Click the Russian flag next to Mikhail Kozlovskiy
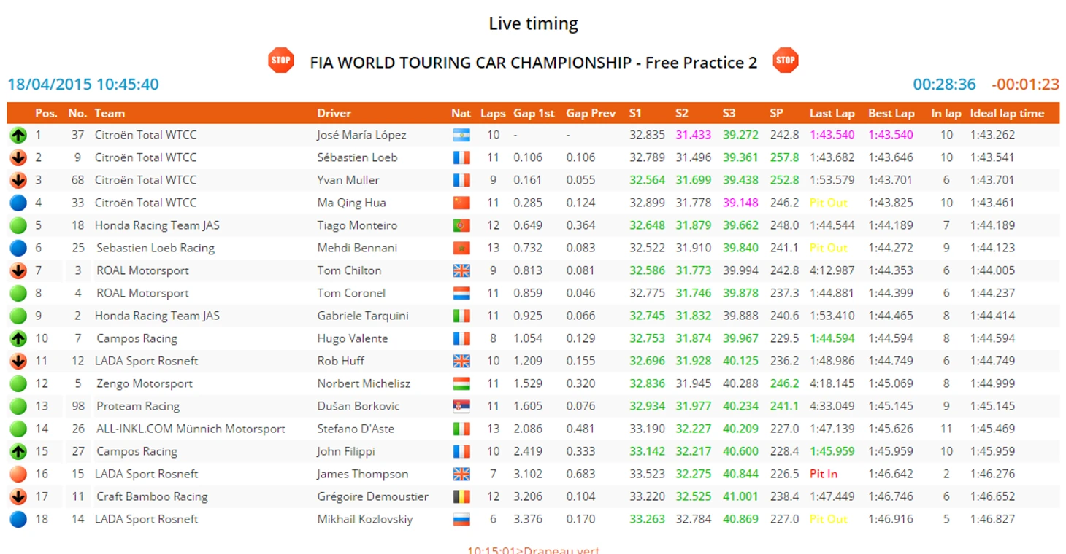Image resolution: width=1066 pixels, height=554 pixels. pyautogui.click(x=461, y=519)
